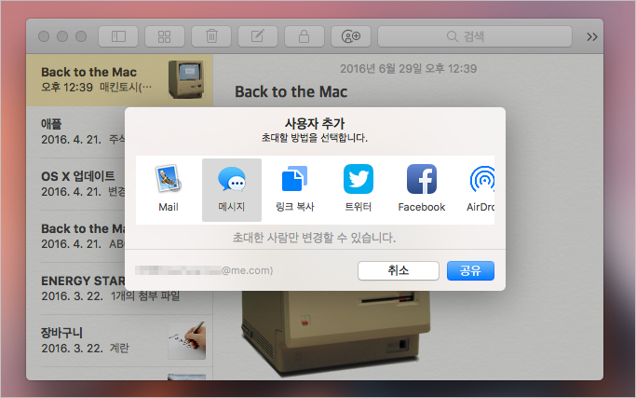
Task: Choose Mail as invitation method
Action: click(x=169, y=189)
